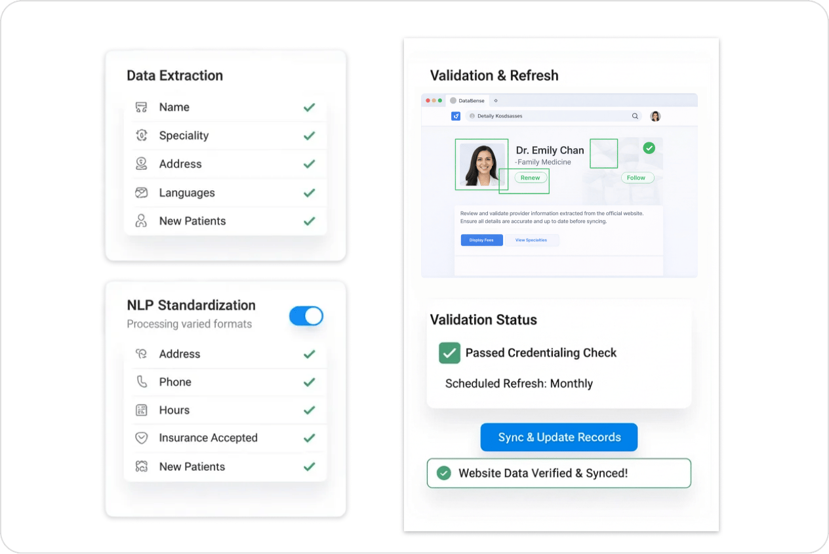Click the green verified badge beside Dr. Emily Chan
Image resolution: width=829 pixels, height=554 pixels.
coord(649,148)
